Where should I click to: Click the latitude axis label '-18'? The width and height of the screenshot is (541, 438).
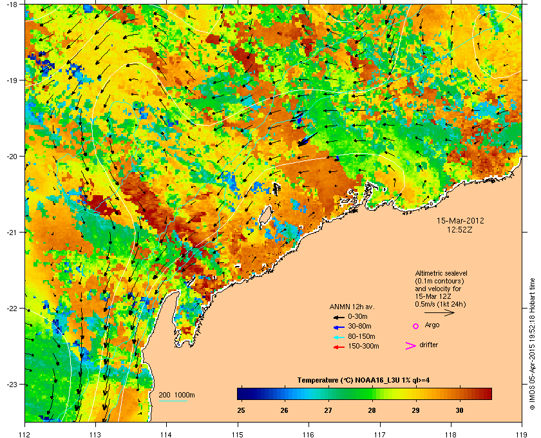[x=12, y=4]
